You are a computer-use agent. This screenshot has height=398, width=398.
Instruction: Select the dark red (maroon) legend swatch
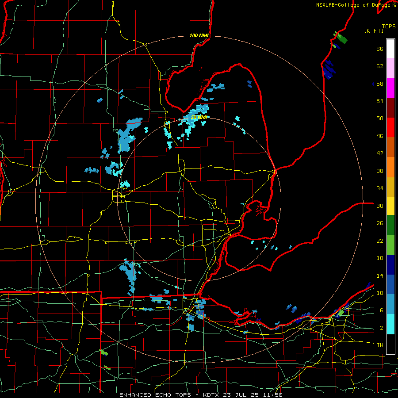390,107
